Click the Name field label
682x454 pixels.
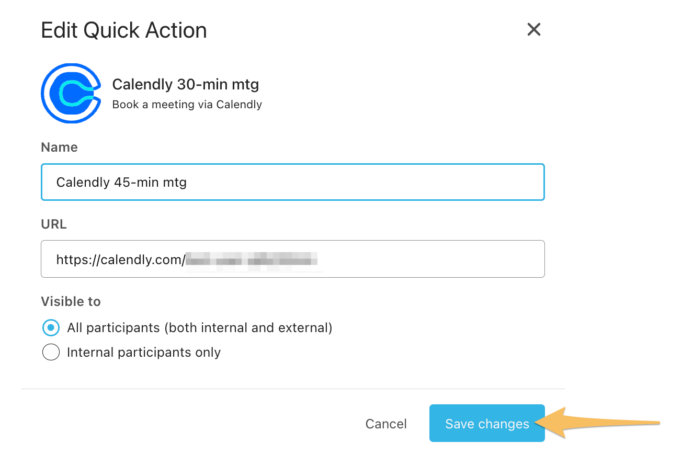click(59, 147)
